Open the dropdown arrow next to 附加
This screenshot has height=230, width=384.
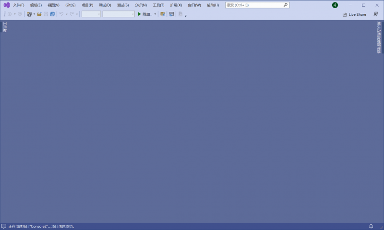pos(155,14)
